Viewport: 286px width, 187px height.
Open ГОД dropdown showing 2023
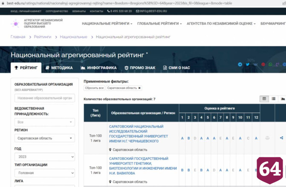(x=45, y=157)
